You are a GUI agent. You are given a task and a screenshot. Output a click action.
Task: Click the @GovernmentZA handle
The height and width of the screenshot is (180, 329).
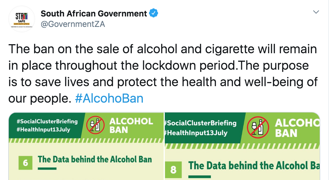[x=73, y=24]
